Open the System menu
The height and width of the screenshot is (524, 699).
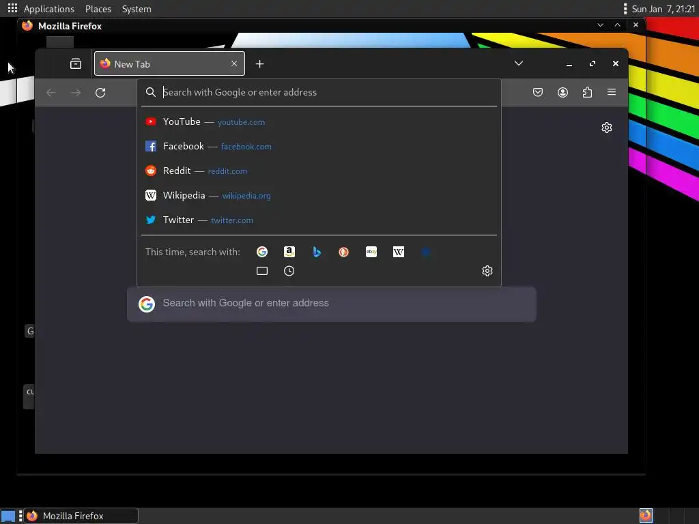[x=137, y=9]
